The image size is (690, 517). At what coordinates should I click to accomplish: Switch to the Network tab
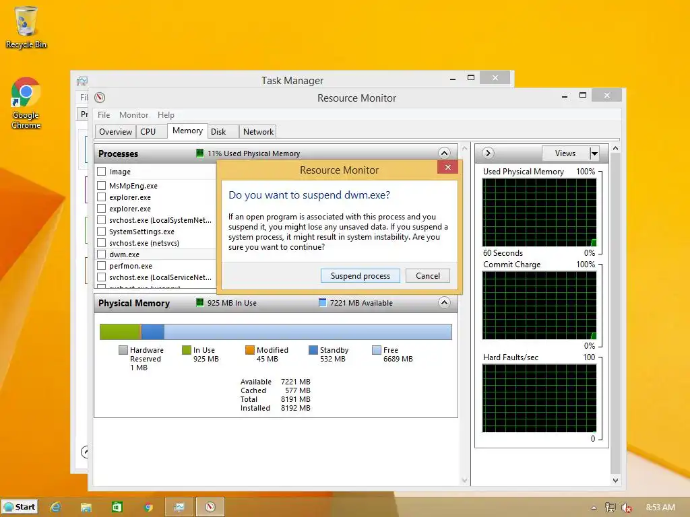click(258, 131)
